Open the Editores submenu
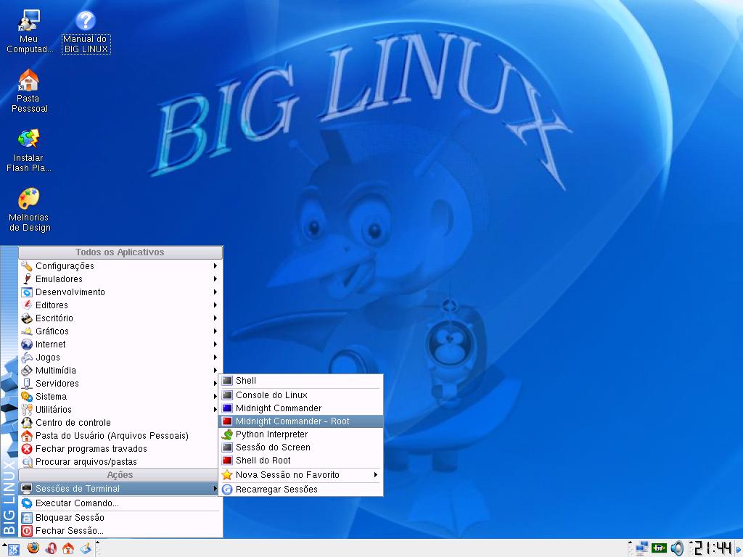Viewport: 743px width, 557px height. pyautogui.click(x=120, y=305)
